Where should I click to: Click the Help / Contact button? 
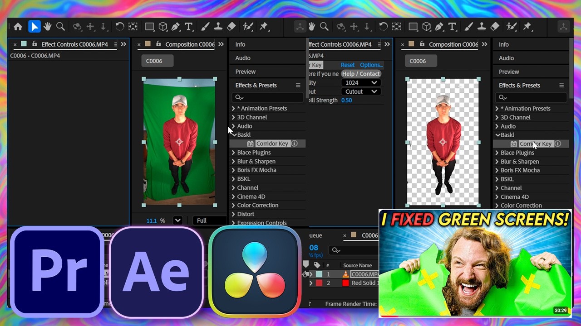point(361,74)
